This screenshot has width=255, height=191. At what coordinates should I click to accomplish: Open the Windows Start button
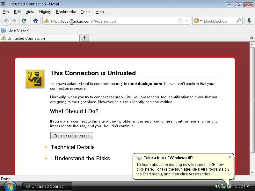(x=10, y=187)
